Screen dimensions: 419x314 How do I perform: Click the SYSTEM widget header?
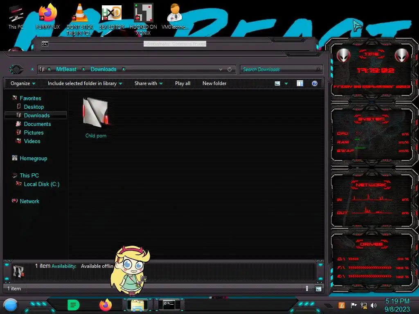pyautogui.click(x=372, y=119)
